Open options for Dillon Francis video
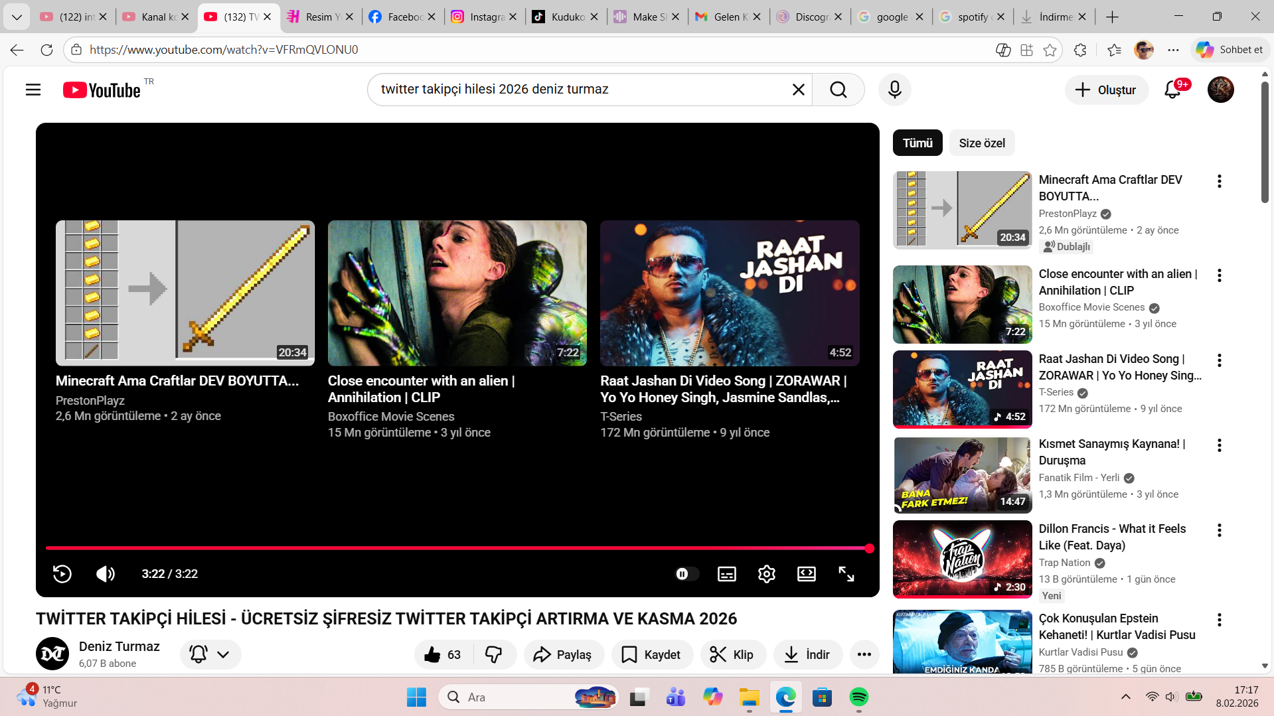Viewport: 1274px width, 716px height. [x=1220, y=530]
